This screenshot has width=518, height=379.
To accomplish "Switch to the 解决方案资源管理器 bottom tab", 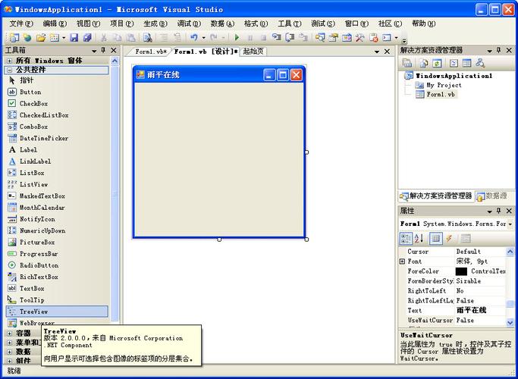I will [436, 196].
